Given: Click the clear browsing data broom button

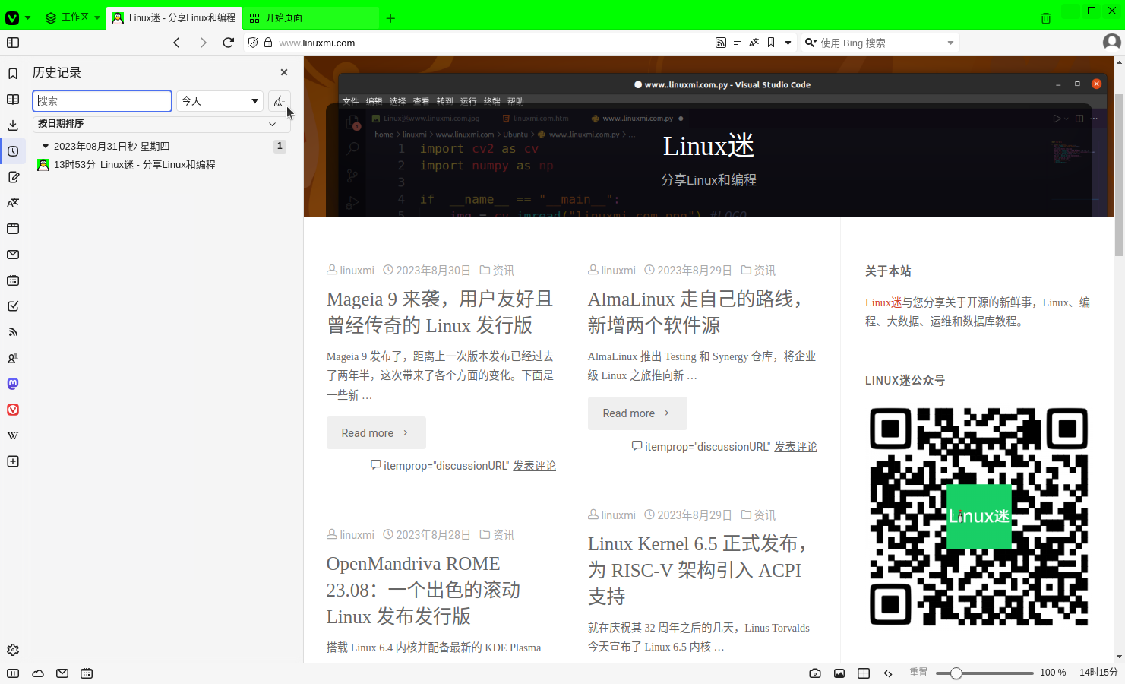Looking at the screenshot, I should [279, 100].
